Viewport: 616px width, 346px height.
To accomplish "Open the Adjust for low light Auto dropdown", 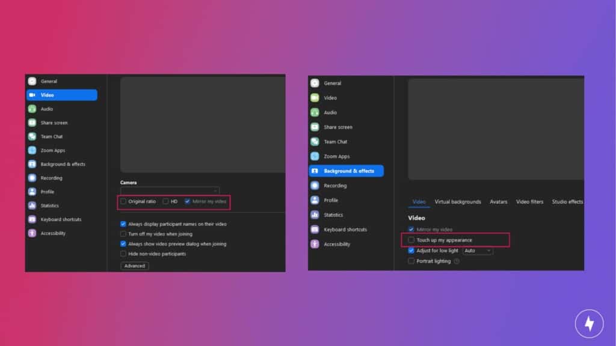I will click(x=478, y=250).
